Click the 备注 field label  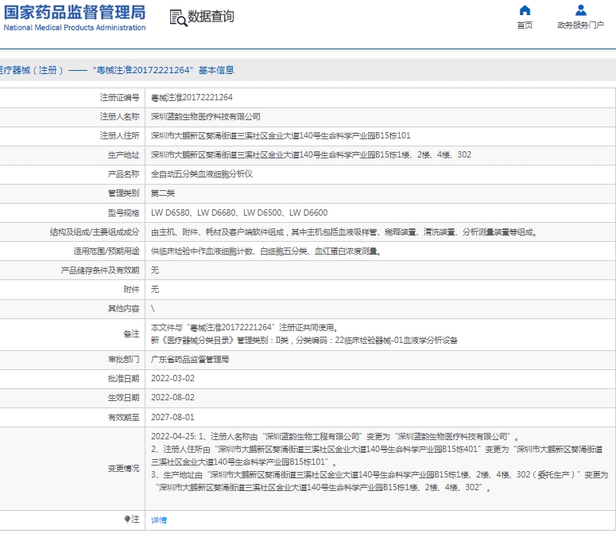(131, 333)
